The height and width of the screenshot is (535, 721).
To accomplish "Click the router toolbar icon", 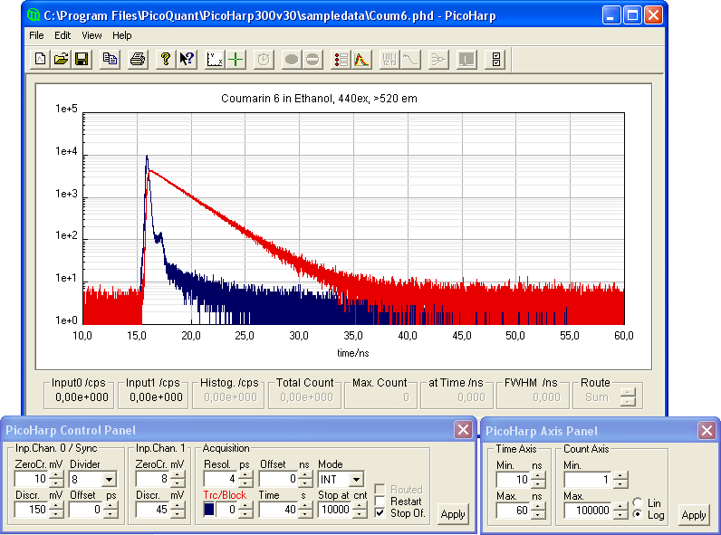I will click(x=438, y=59).
